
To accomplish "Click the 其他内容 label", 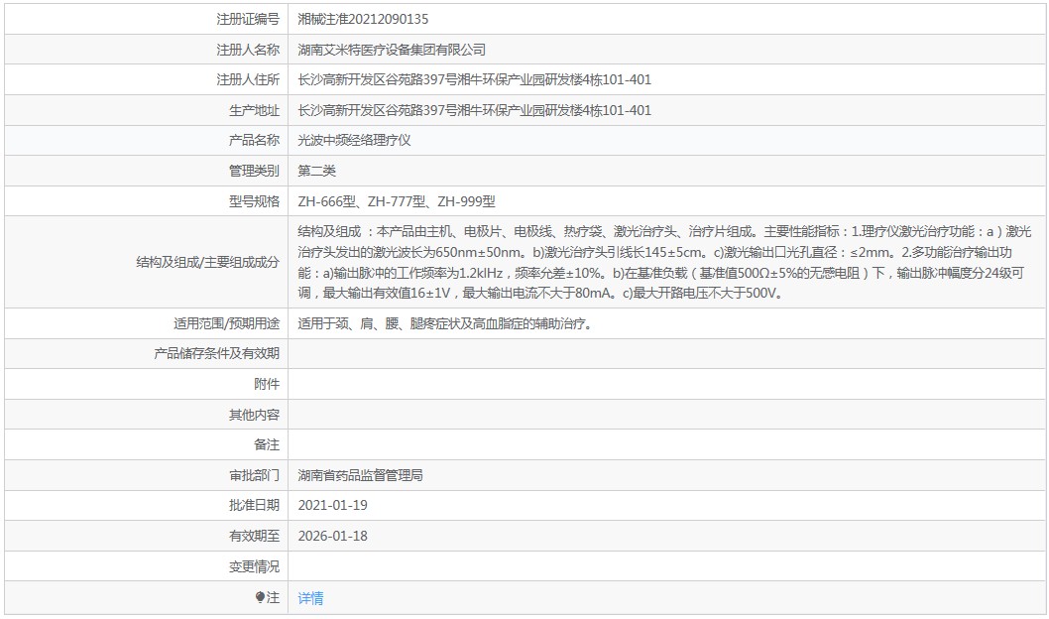I will [x=254, y=415].
